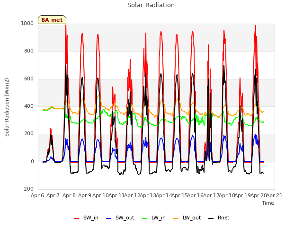Click the green LW_in legend swatch
The width and height of the screenshot is (303, 227).
[145, 218]
